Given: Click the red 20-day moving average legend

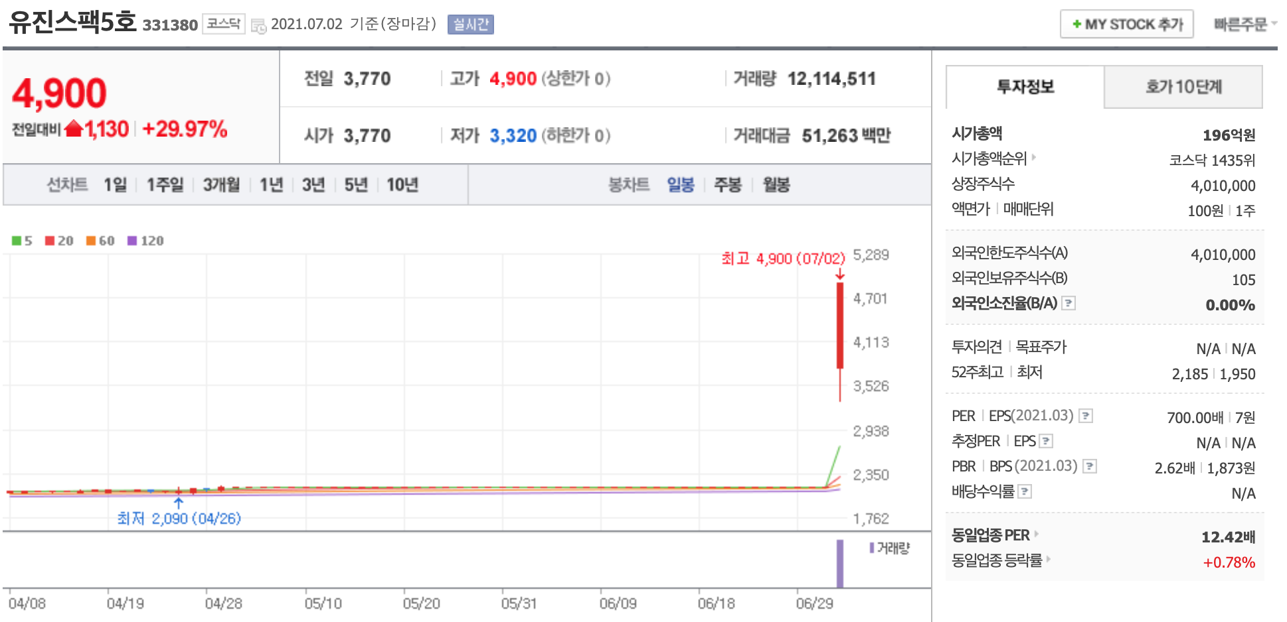Looking at the screenshot, I should [x=59, y=241].
